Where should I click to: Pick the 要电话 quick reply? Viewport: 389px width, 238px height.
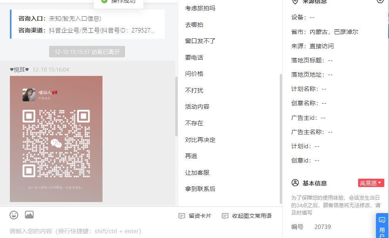[x=194, y=57]
